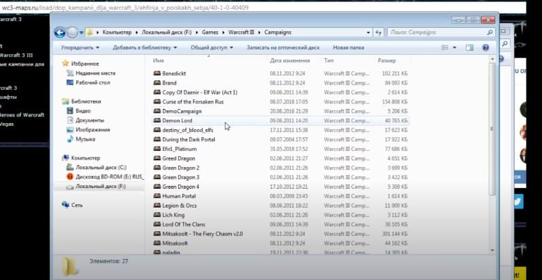Open the Общий доступ dropdown
This screenshot has width=542, height=280.
[x=210, y=47]
